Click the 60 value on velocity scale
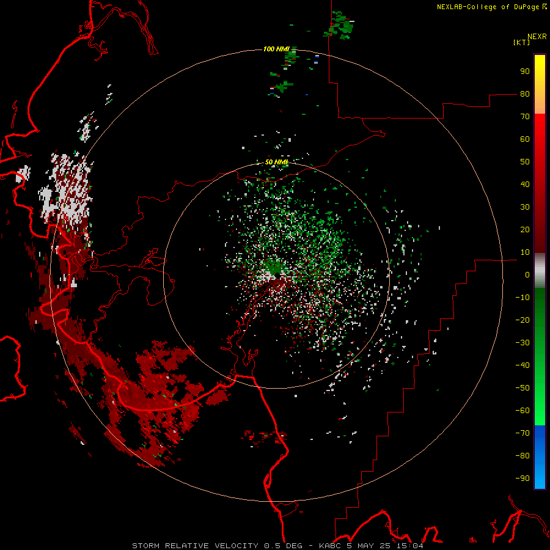 tap(525, 139)
